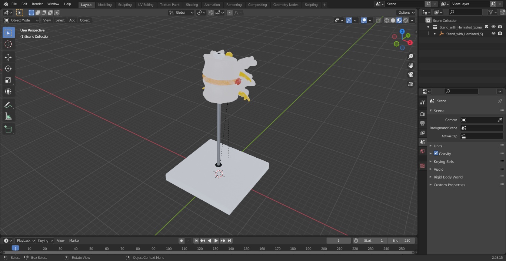
Task: Switch to the UV Editing workspace tab
Action: pos(146,4)
